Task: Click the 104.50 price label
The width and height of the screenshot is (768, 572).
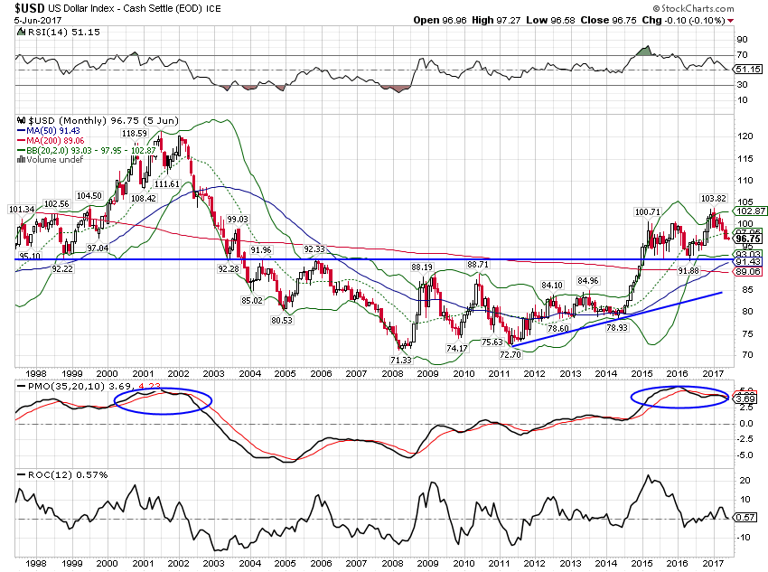Action: 89,195
